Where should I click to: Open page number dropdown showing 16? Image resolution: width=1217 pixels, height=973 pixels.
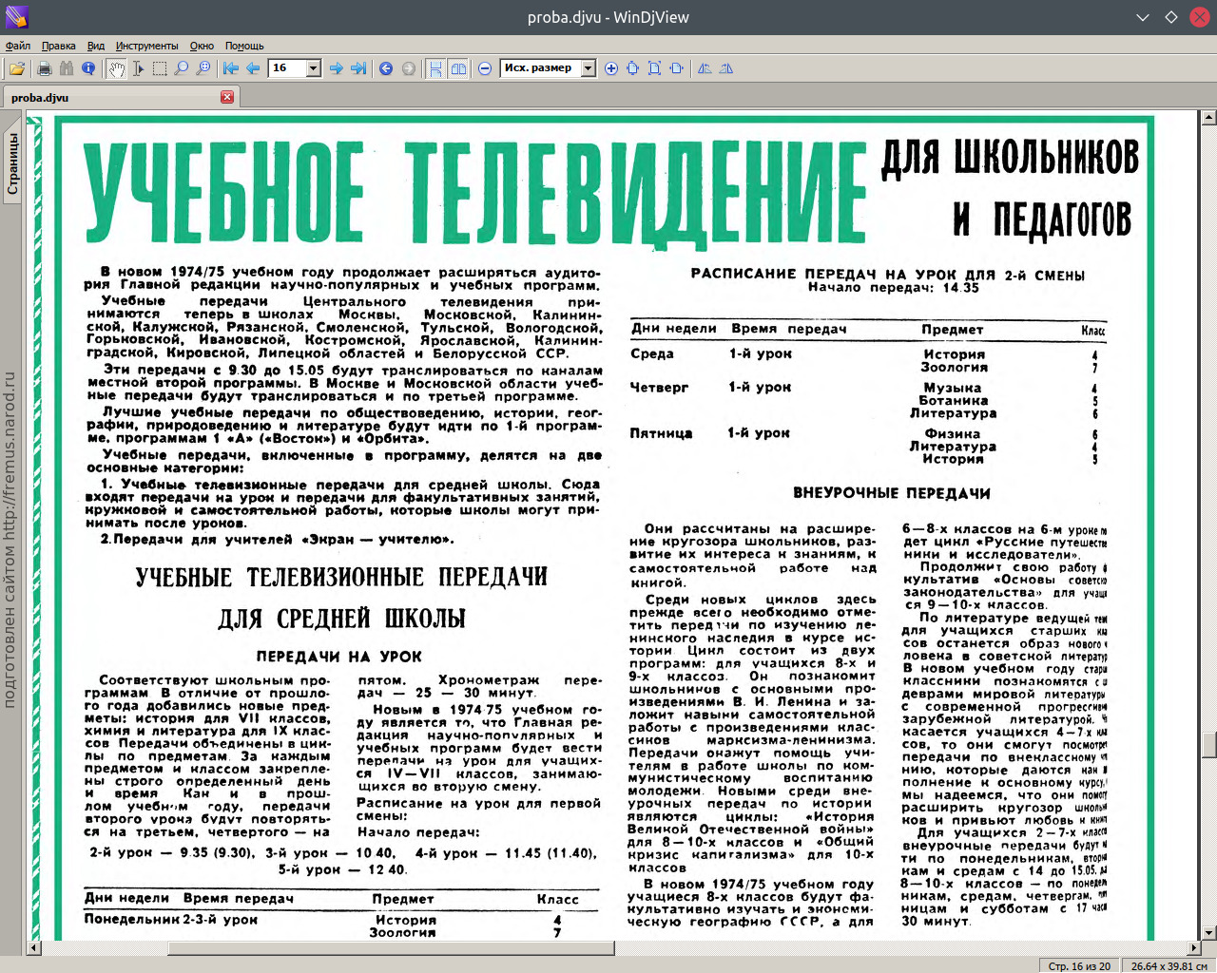coord(313,68)
